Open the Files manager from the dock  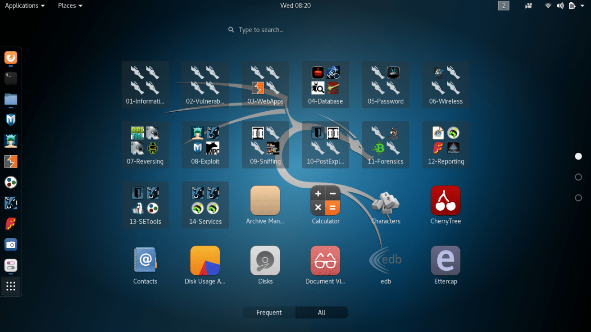(10, 99)
